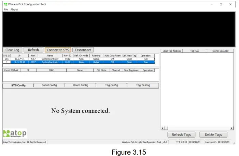Click the 03:14 time in status bar
Viewport: 239px width, 156px height.
[x=181, y=142]
